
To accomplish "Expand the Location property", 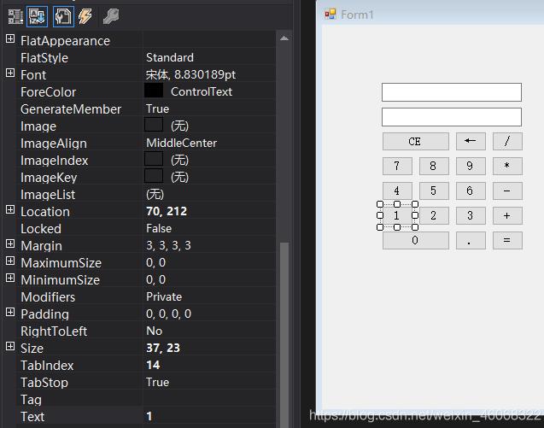I will pos(10,209).
